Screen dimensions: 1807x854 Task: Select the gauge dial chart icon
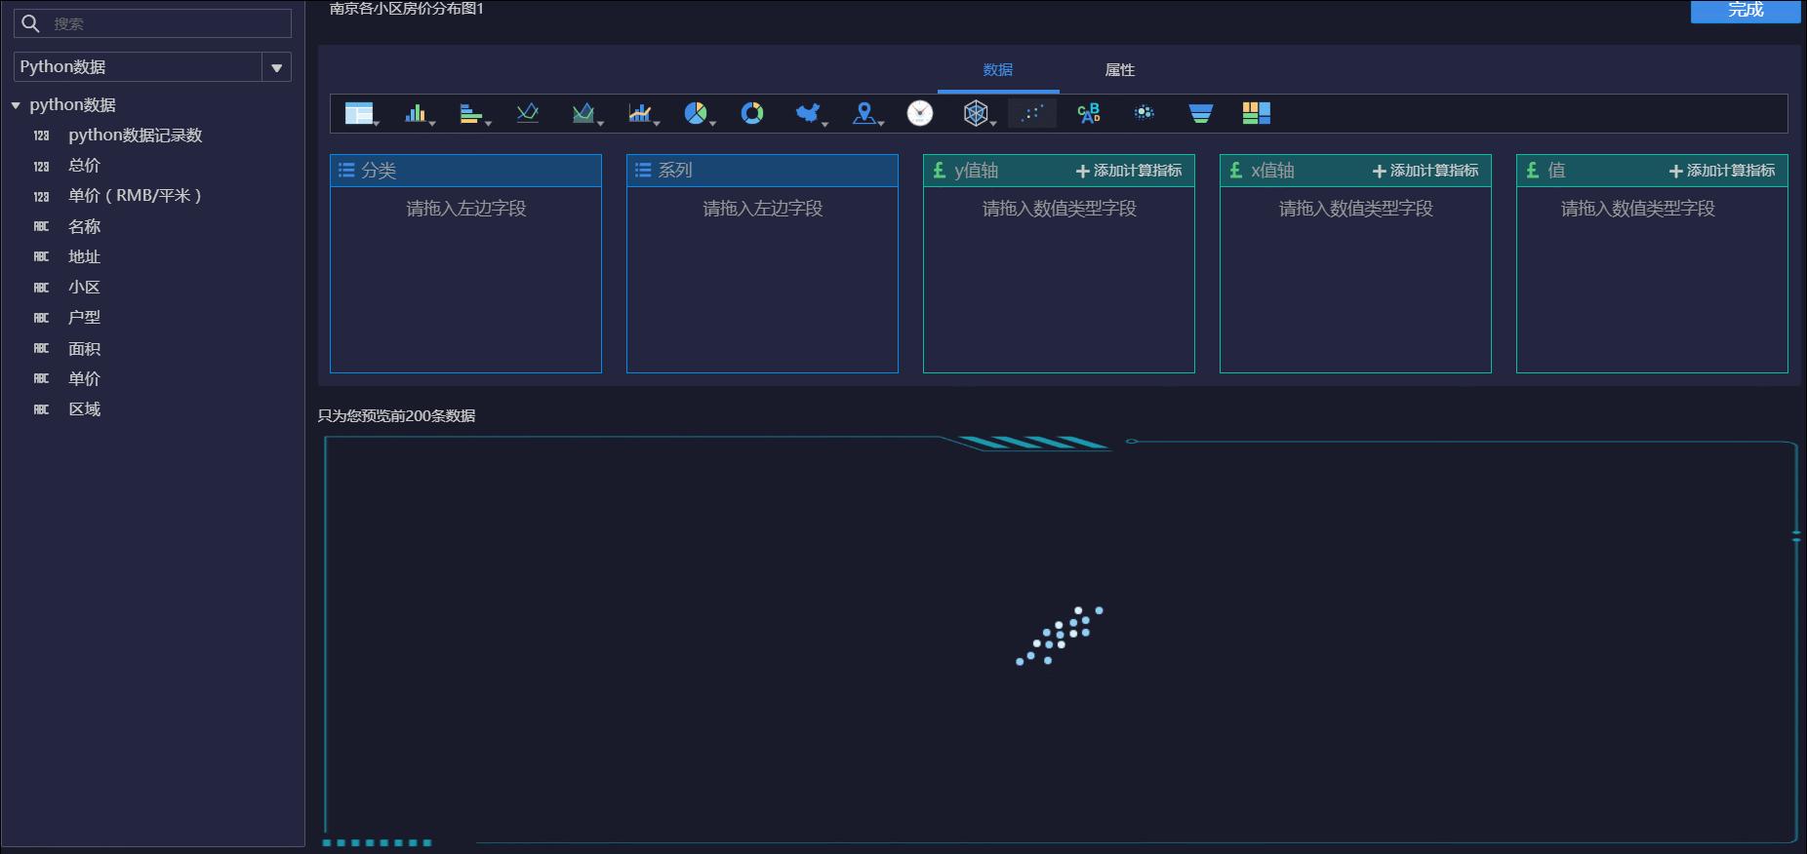[920, 113]
